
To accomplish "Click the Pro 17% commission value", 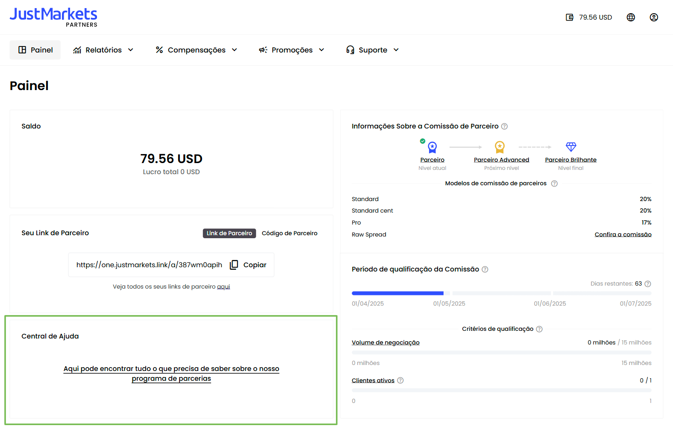I will (647, 223).
